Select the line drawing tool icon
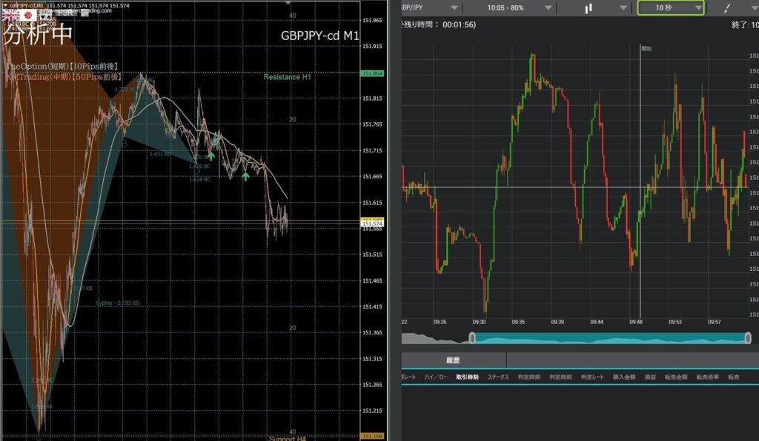This screenshot has height=441, width=759. point(727,7)
